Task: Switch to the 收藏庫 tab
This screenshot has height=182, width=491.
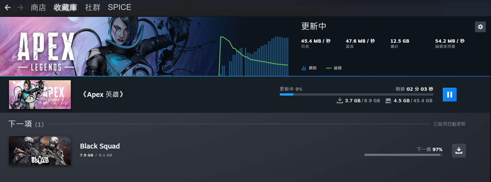Action: [x=65, y=7]
